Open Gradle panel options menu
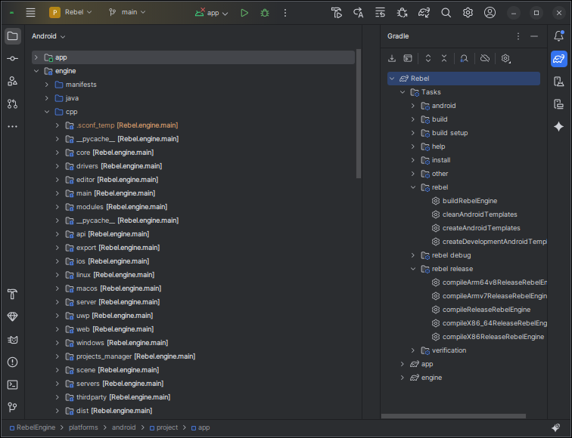572x438 pixels. coord(518,36)
